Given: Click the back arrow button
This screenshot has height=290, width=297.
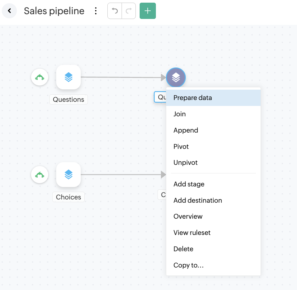Looking at the screenshot, I should (9, 11).
